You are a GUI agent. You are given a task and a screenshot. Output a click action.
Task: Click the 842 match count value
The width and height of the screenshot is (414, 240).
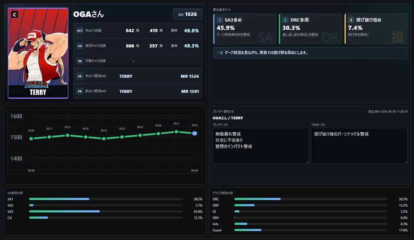[130, 31]
